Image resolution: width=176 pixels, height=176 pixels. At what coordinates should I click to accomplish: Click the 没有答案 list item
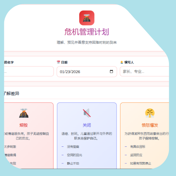[73, 147]
